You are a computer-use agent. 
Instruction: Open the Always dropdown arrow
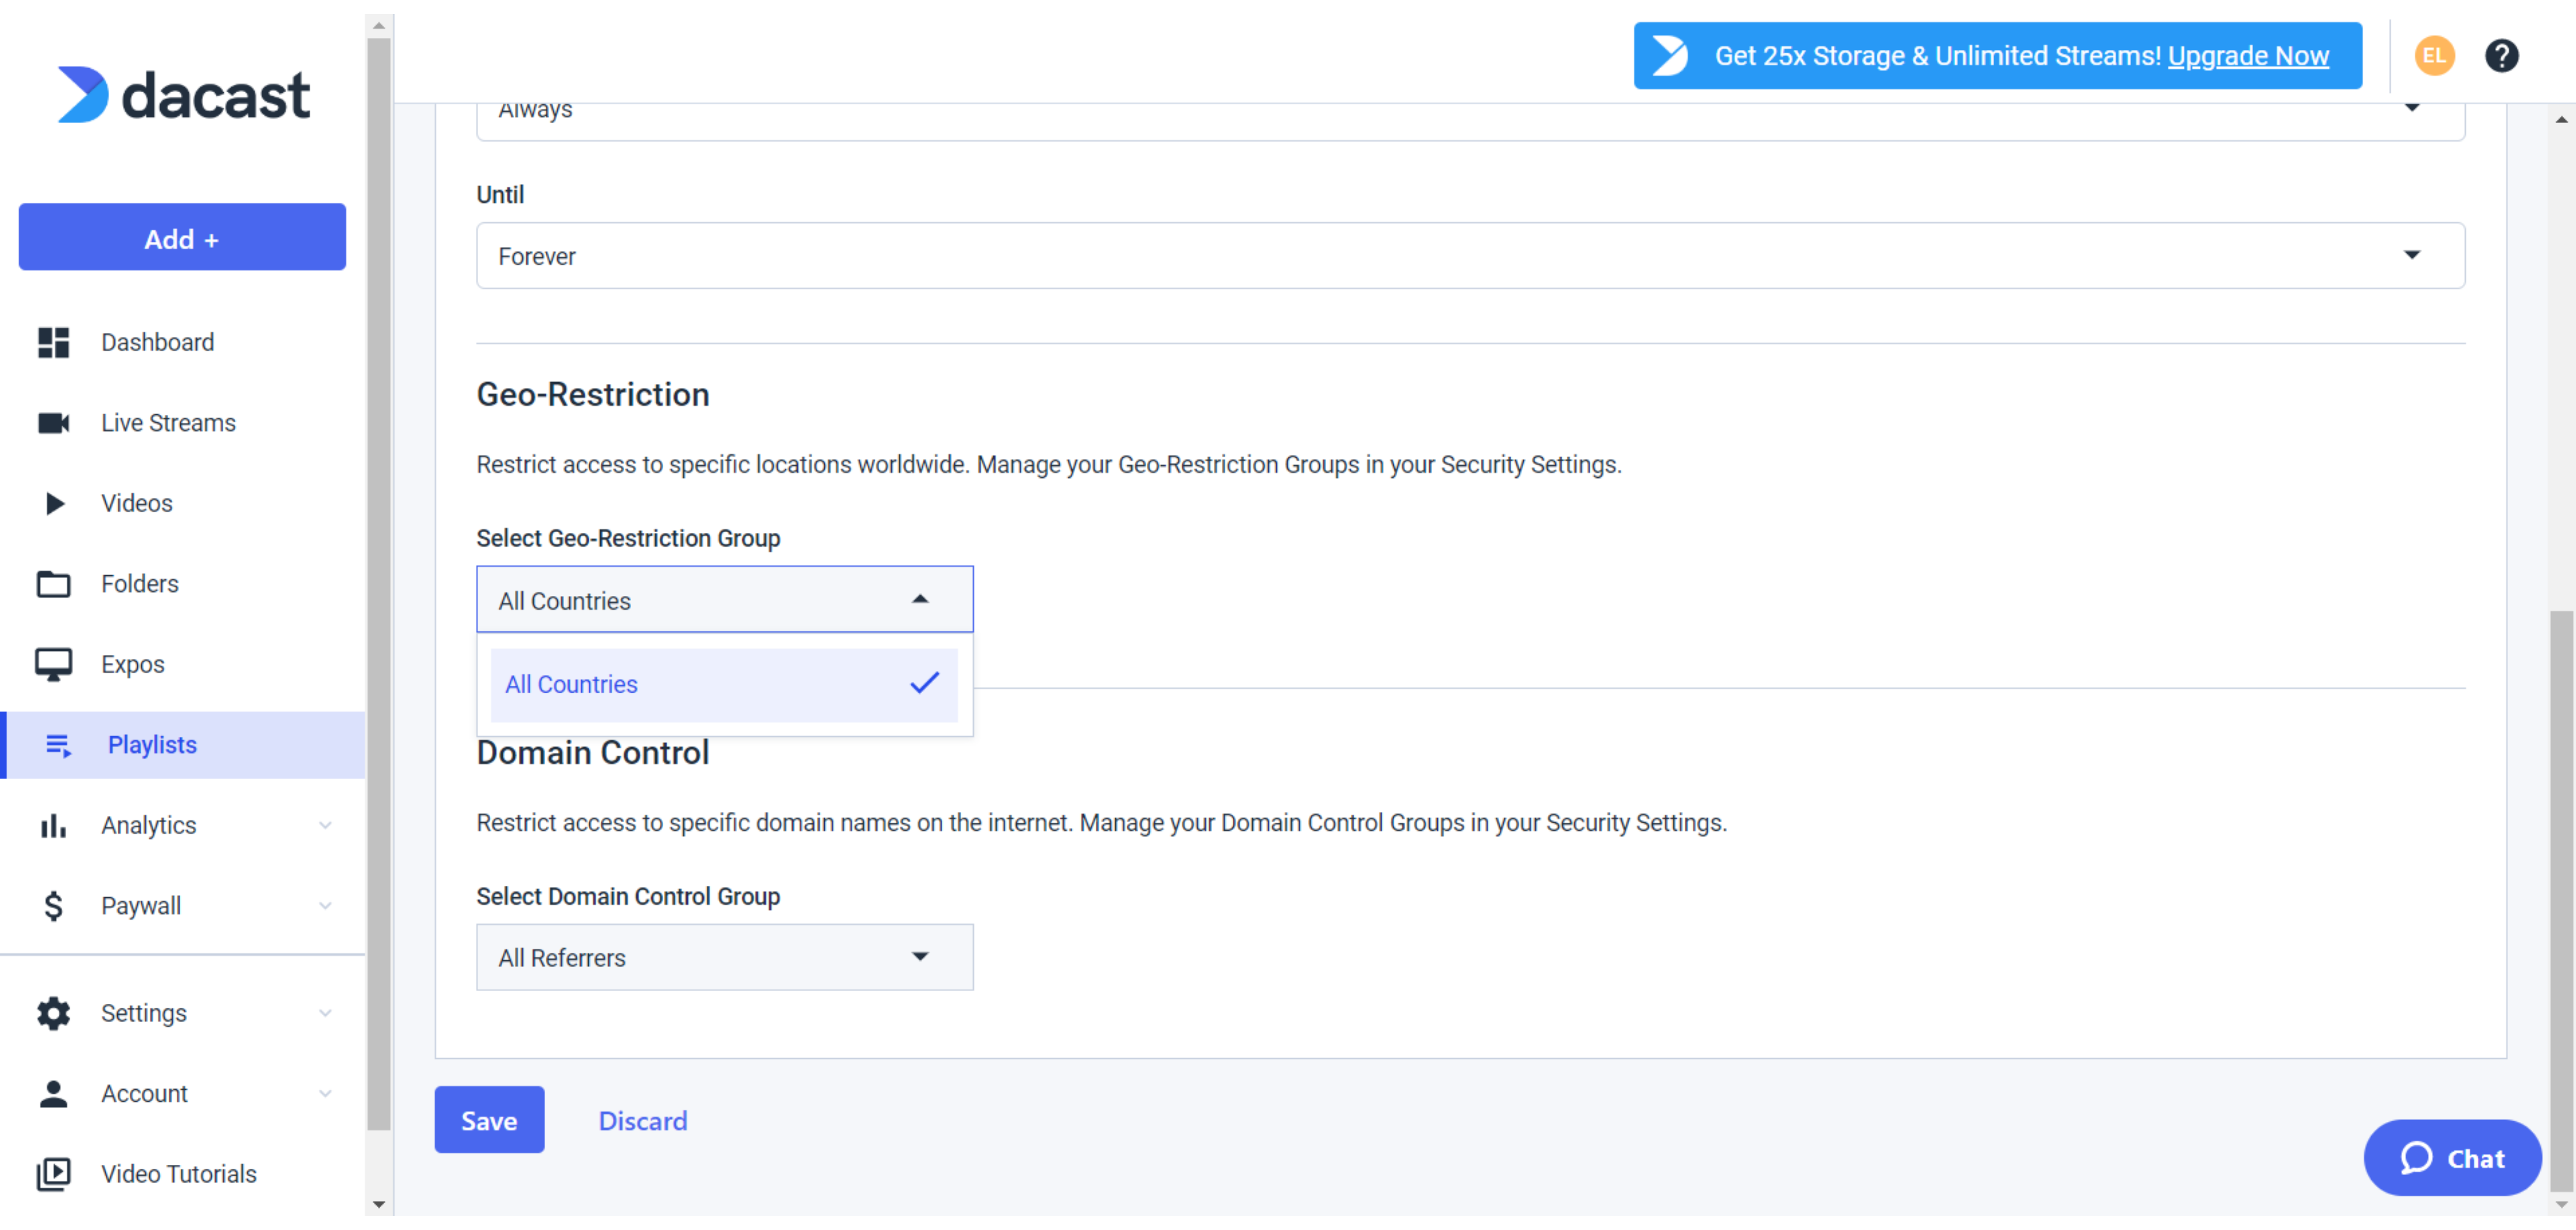coord(2411,108)
